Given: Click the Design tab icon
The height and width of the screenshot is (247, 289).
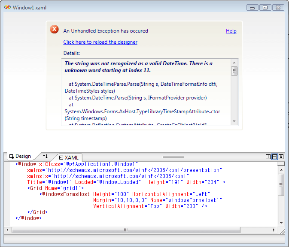Looking at the screenshot, I should [12, 156].
